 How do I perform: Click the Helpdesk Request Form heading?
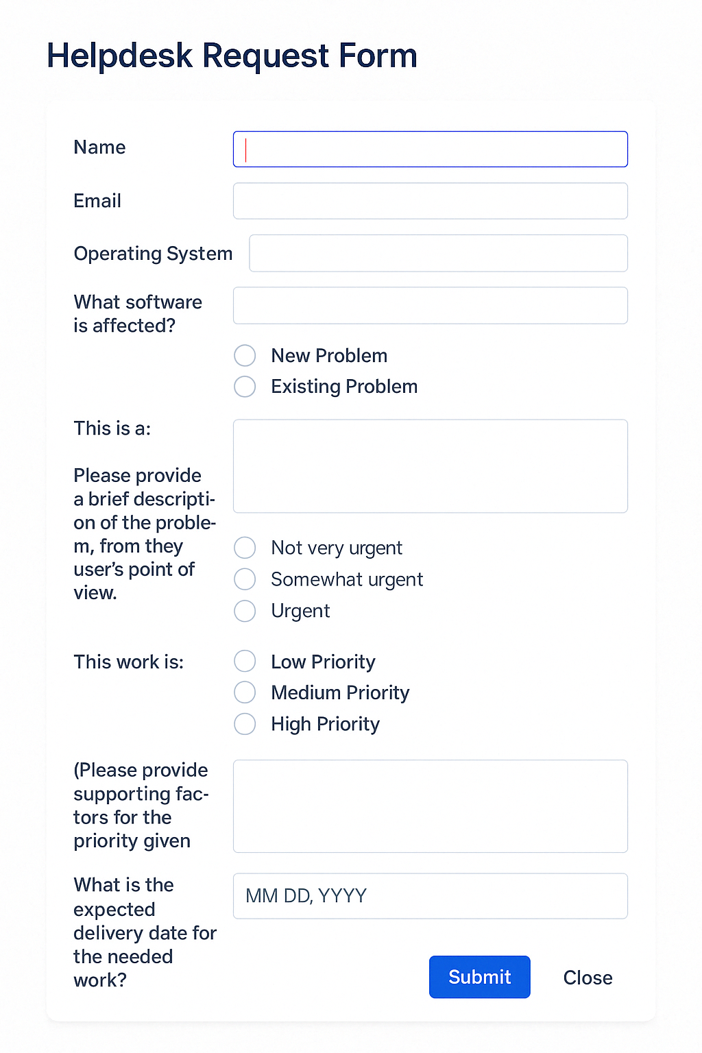(232, 55)
